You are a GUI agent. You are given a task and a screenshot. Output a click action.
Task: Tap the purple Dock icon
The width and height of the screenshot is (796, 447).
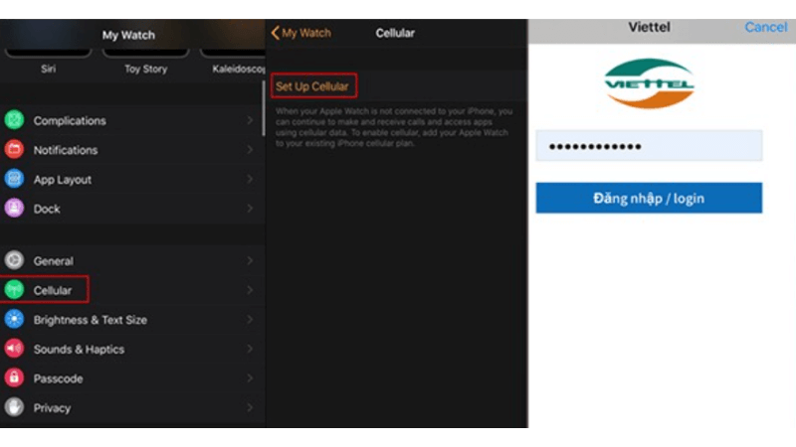click(14, 209)
